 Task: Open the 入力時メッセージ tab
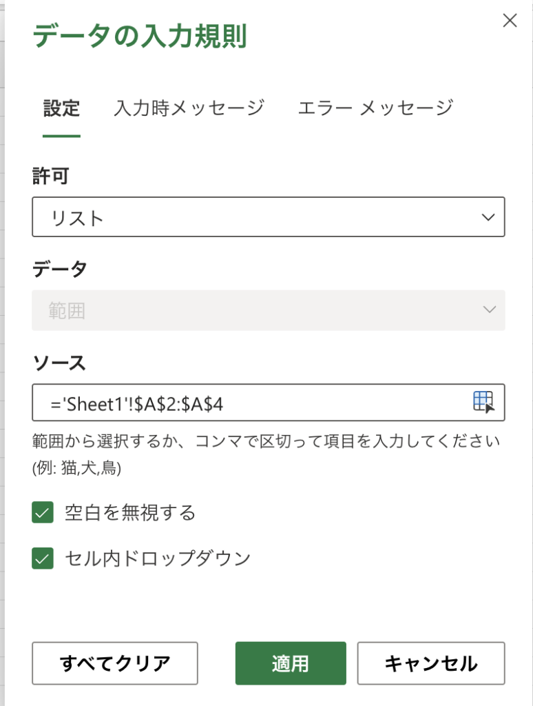click(x=189, y=108)
